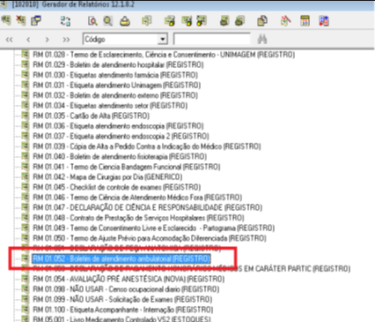The width and height of the screenshot is (375, 322).
Task: Select RM 01.039 Cópia de Alta a Pedido
Action: [147, 146]
